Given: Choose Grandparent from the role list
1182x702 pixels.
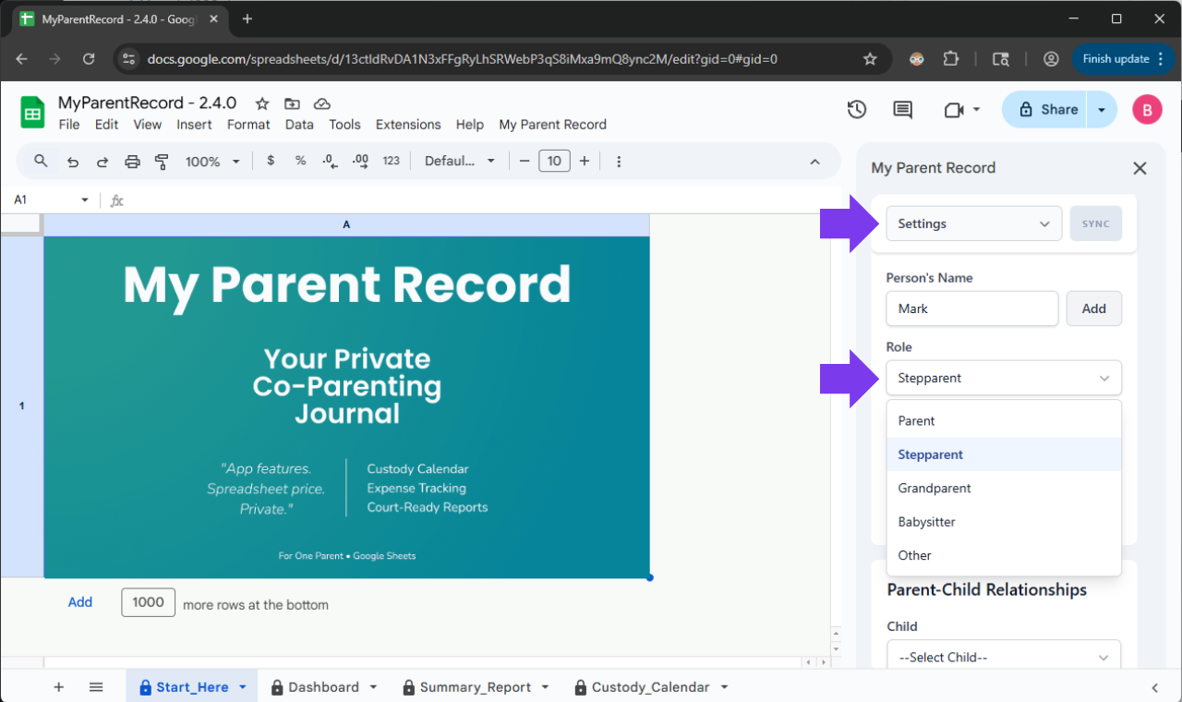Looking at the screenshot, I should pyautogui.click(x=1004, y=488).
